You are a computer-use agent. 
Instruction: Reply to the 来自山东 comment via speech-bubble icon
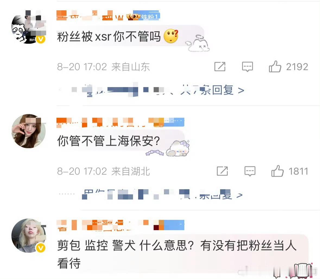click(247, 67)
